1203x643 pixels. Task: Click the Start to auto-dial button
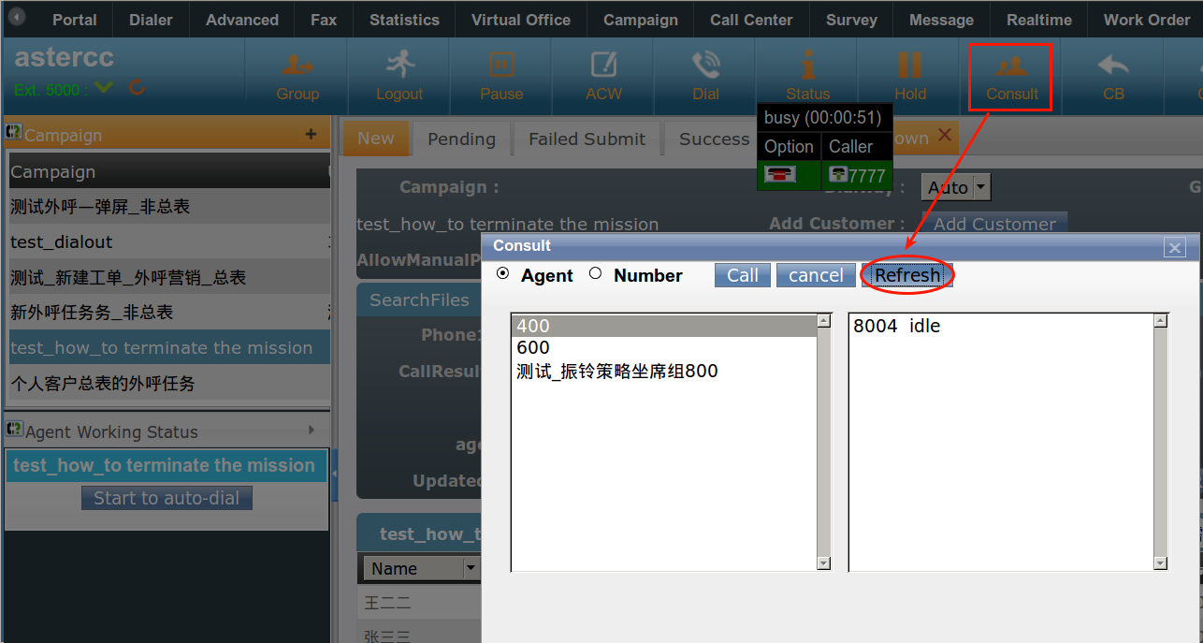[167, 498]
